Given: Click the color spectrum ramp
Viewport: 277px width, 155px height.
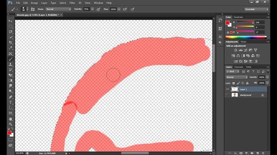Looking at the screenshot, I should point(246,37).
